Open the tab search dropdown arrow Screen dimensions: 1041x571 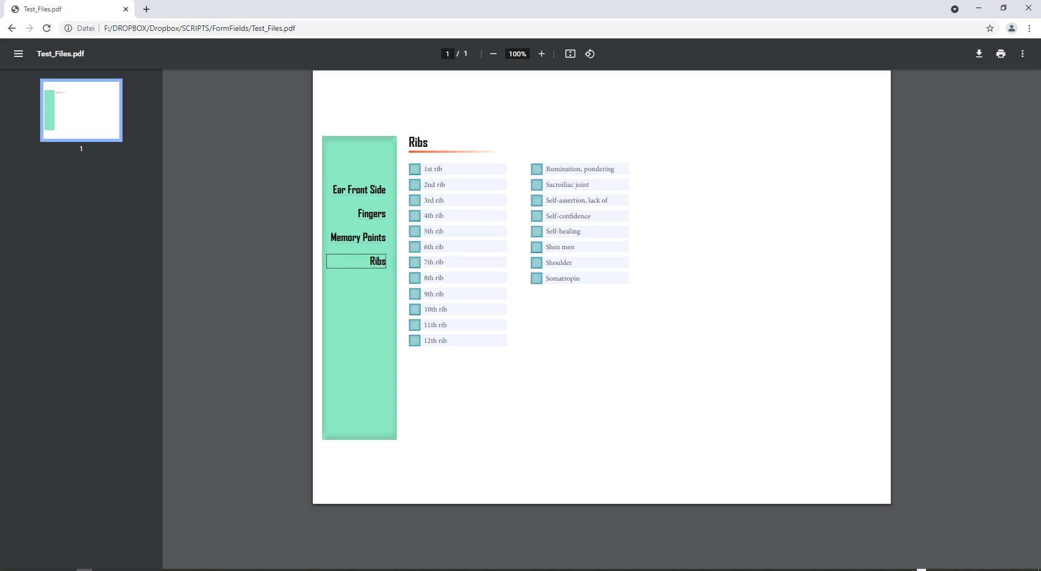tap(955, 9)
